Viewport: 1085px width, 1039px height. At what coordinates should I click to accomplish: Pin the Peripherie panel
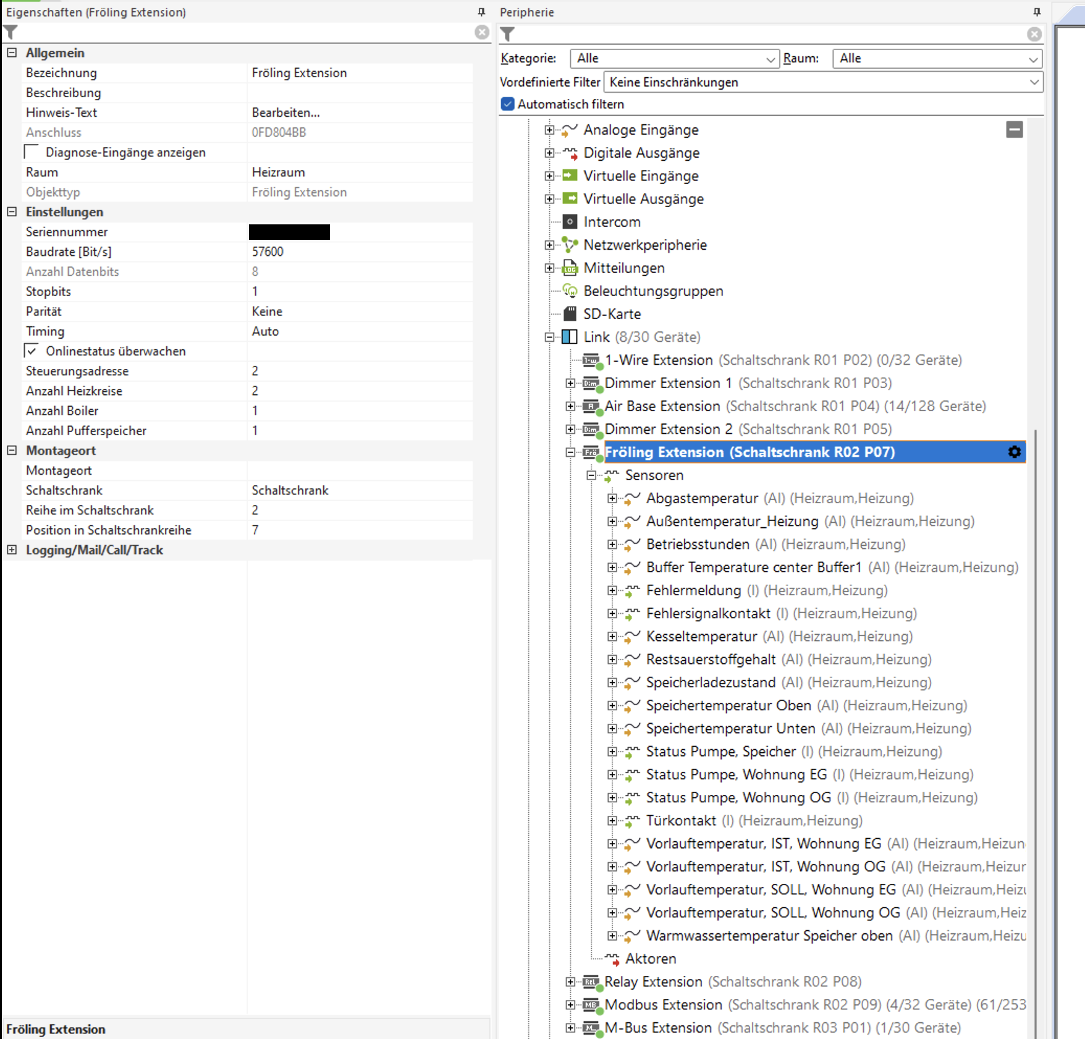pos(1037,12)
